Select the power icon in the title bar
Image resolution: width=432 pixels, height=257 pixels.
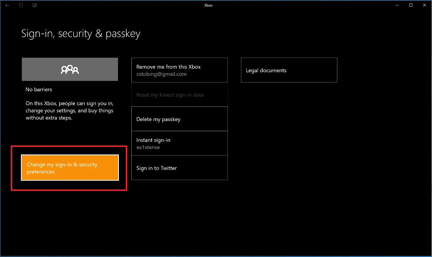coord(21,5)
